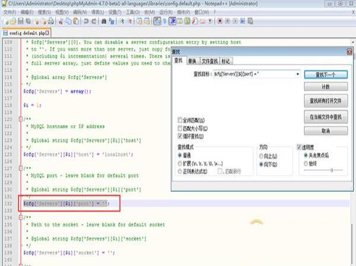
Task: Click the Undo arrow in toolbar
Action: 87,21
